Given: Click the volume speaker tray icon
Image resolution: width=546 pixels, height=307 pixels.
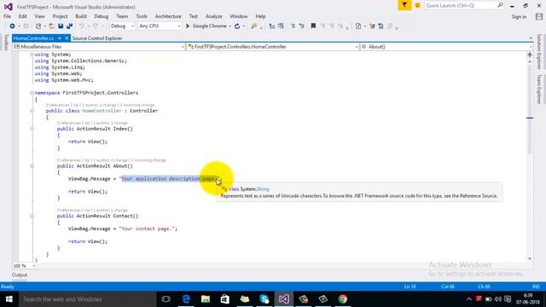Looking at the screenshot, I should pos(498,299).
